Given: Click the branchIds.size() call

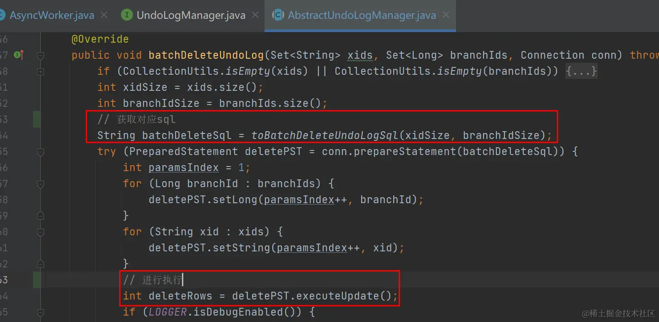Looking at the screenshot, I should click(x=270, y=103).
